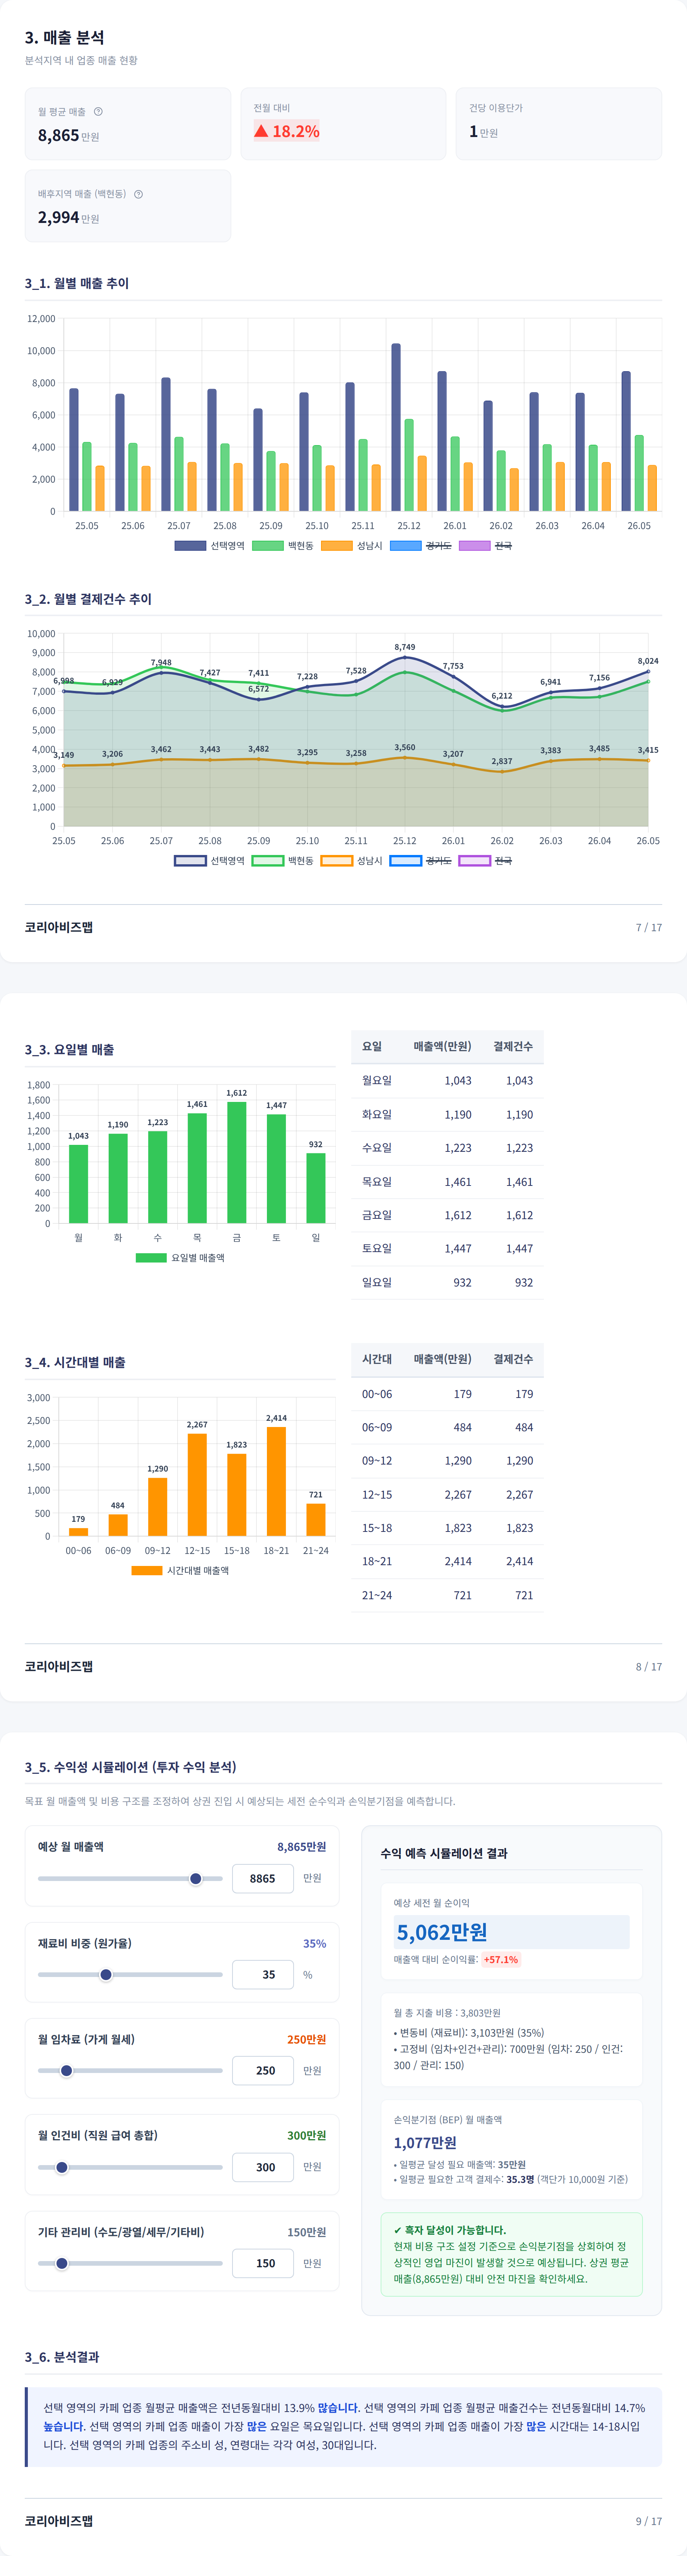Screen dimensions: 687x2556
Task: Enable 전국 series in 월별 매출 추이 legend
Action: 486,546
